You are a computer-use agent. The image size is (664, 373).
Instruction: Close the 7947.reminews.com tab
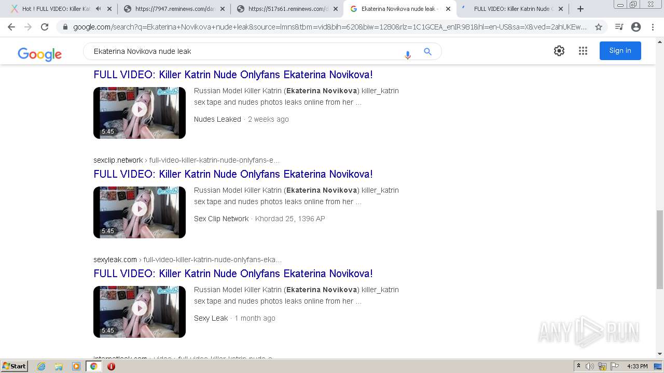[223, 9]
